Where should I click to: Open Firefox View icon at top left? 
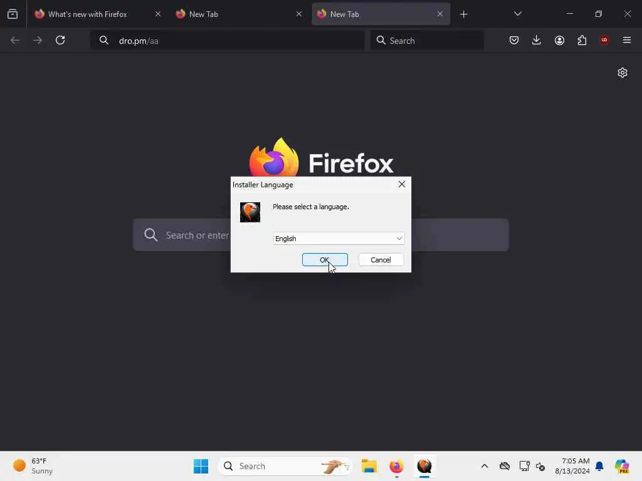click(x=13, y=14)
